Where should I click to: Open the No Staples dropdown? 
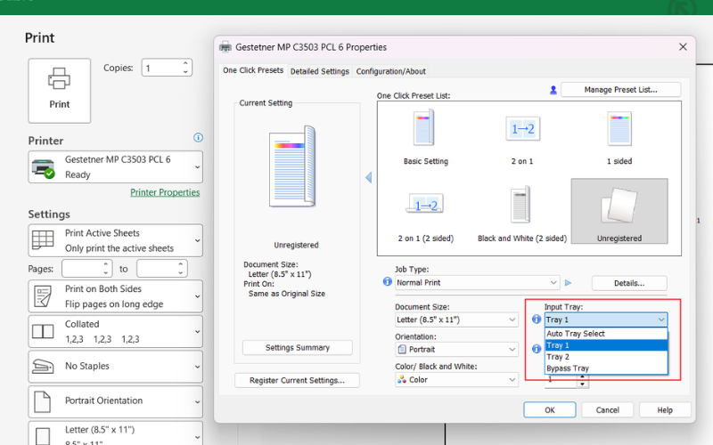[116, 367]
